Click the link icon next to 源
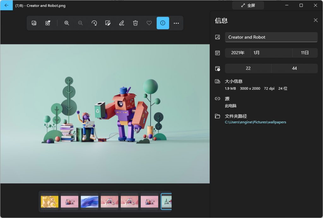Viewport: 323px width, 218px height. 218,99
